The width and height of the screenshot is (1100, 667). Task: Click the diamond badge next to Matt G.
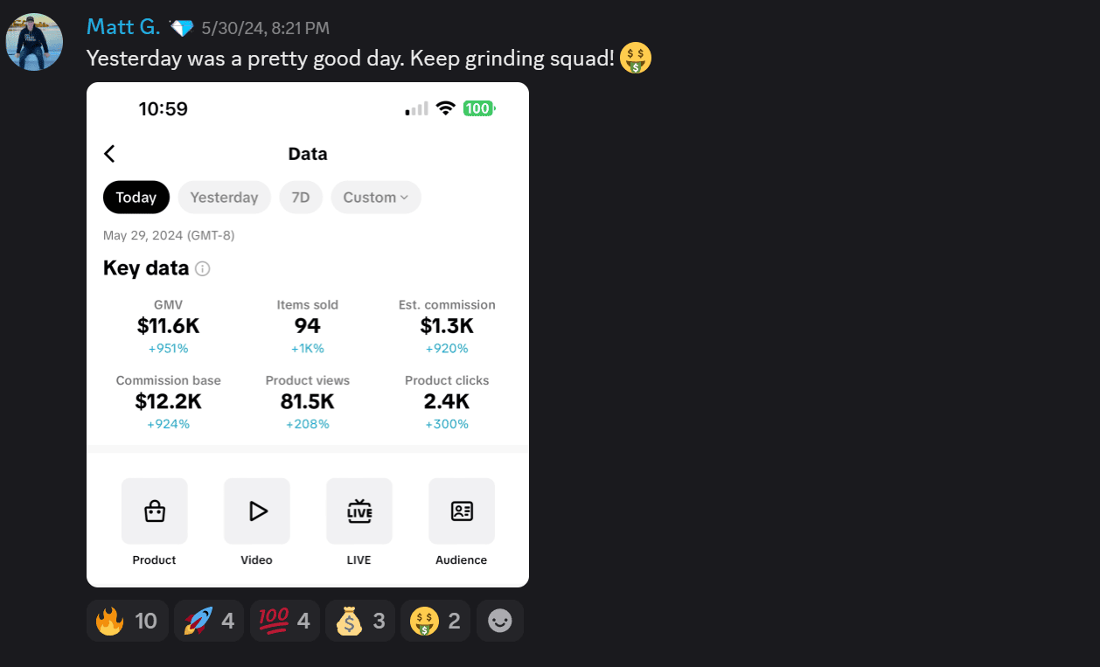click(181, 28)
